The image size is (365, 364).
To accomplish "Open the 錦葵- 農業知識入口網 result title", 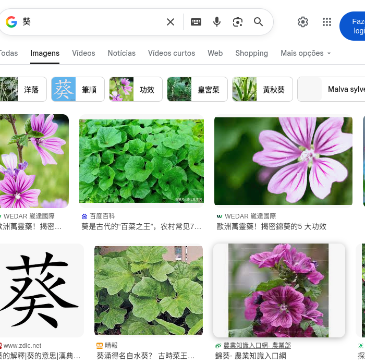I will coord(251,356).
